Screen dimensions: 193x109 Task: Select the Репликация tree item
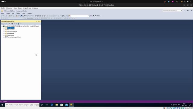click(11, 34)
